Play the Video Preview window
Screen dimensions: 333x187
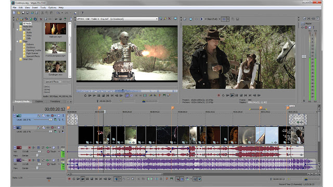(232, 96)
